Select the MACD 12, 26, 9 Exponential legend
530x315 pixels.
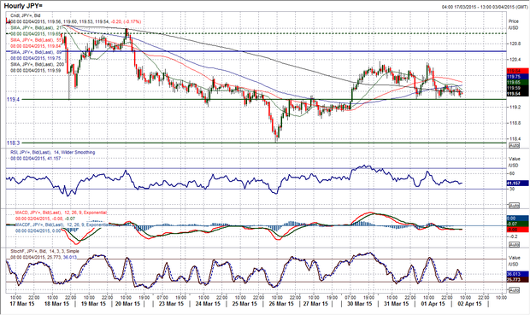tap(61, 213)
